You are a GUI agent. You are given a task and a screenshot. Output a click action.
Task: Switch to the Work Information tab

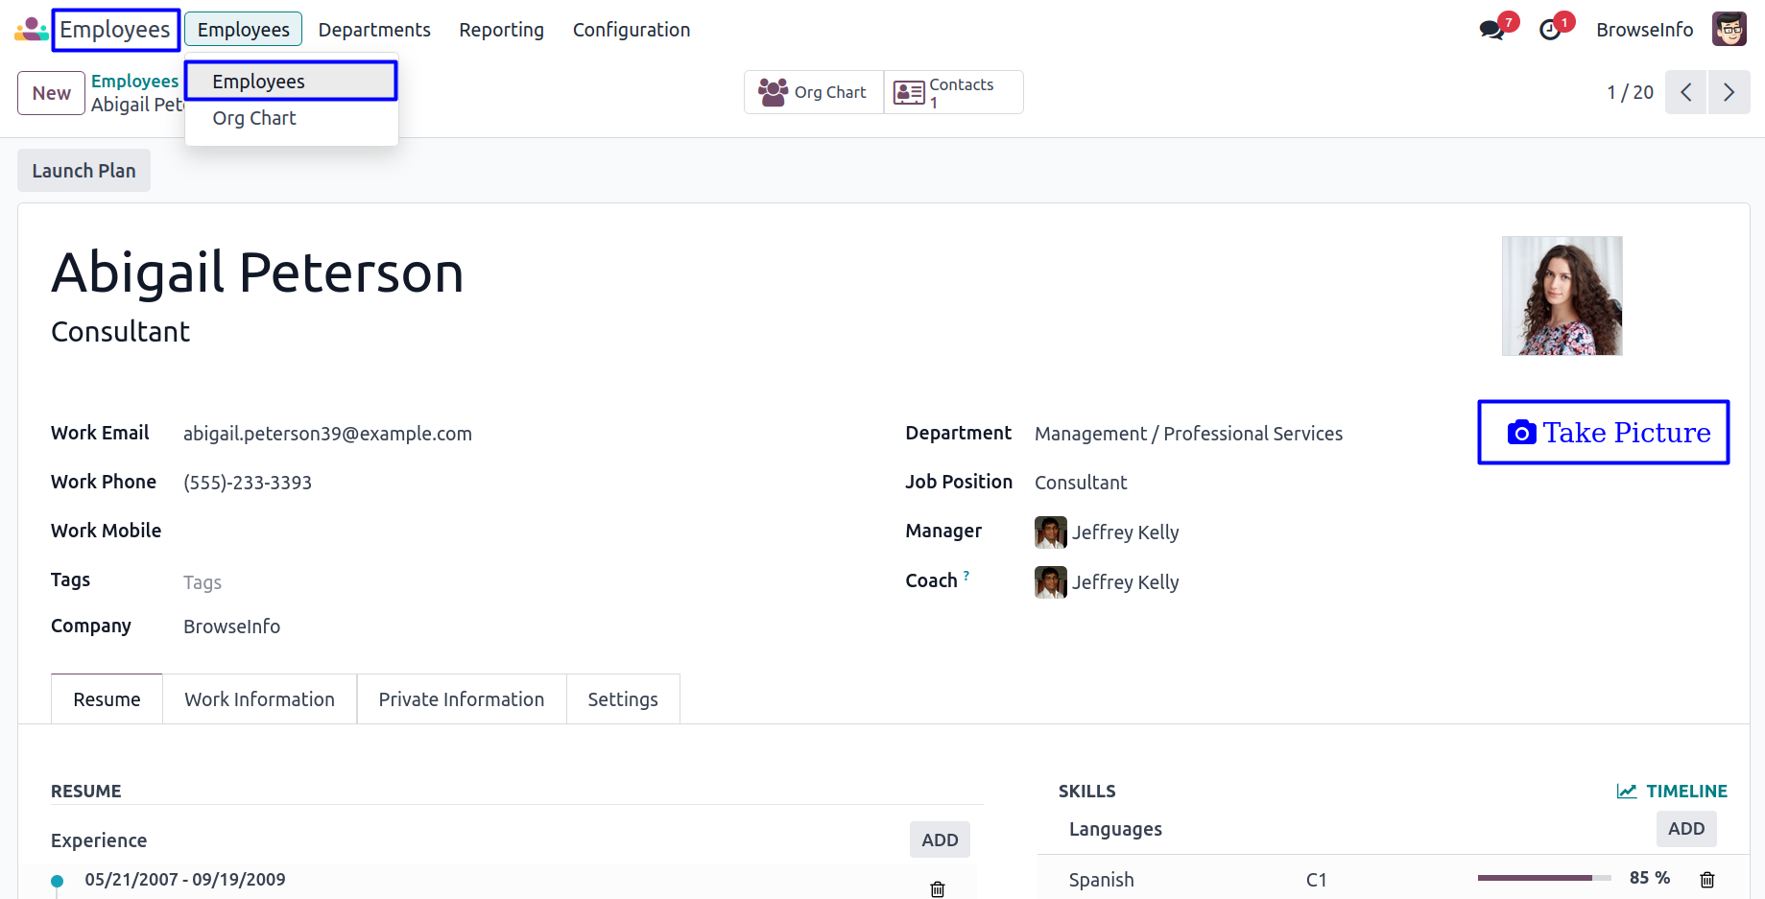(259, 699)
